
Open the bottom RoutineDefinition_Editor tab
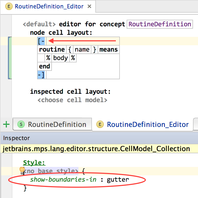(147, 125)
